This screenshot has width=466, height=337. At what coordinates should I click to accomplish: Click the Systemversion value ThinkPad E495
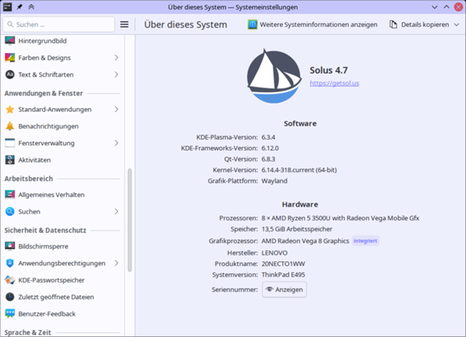click(284, 275)
